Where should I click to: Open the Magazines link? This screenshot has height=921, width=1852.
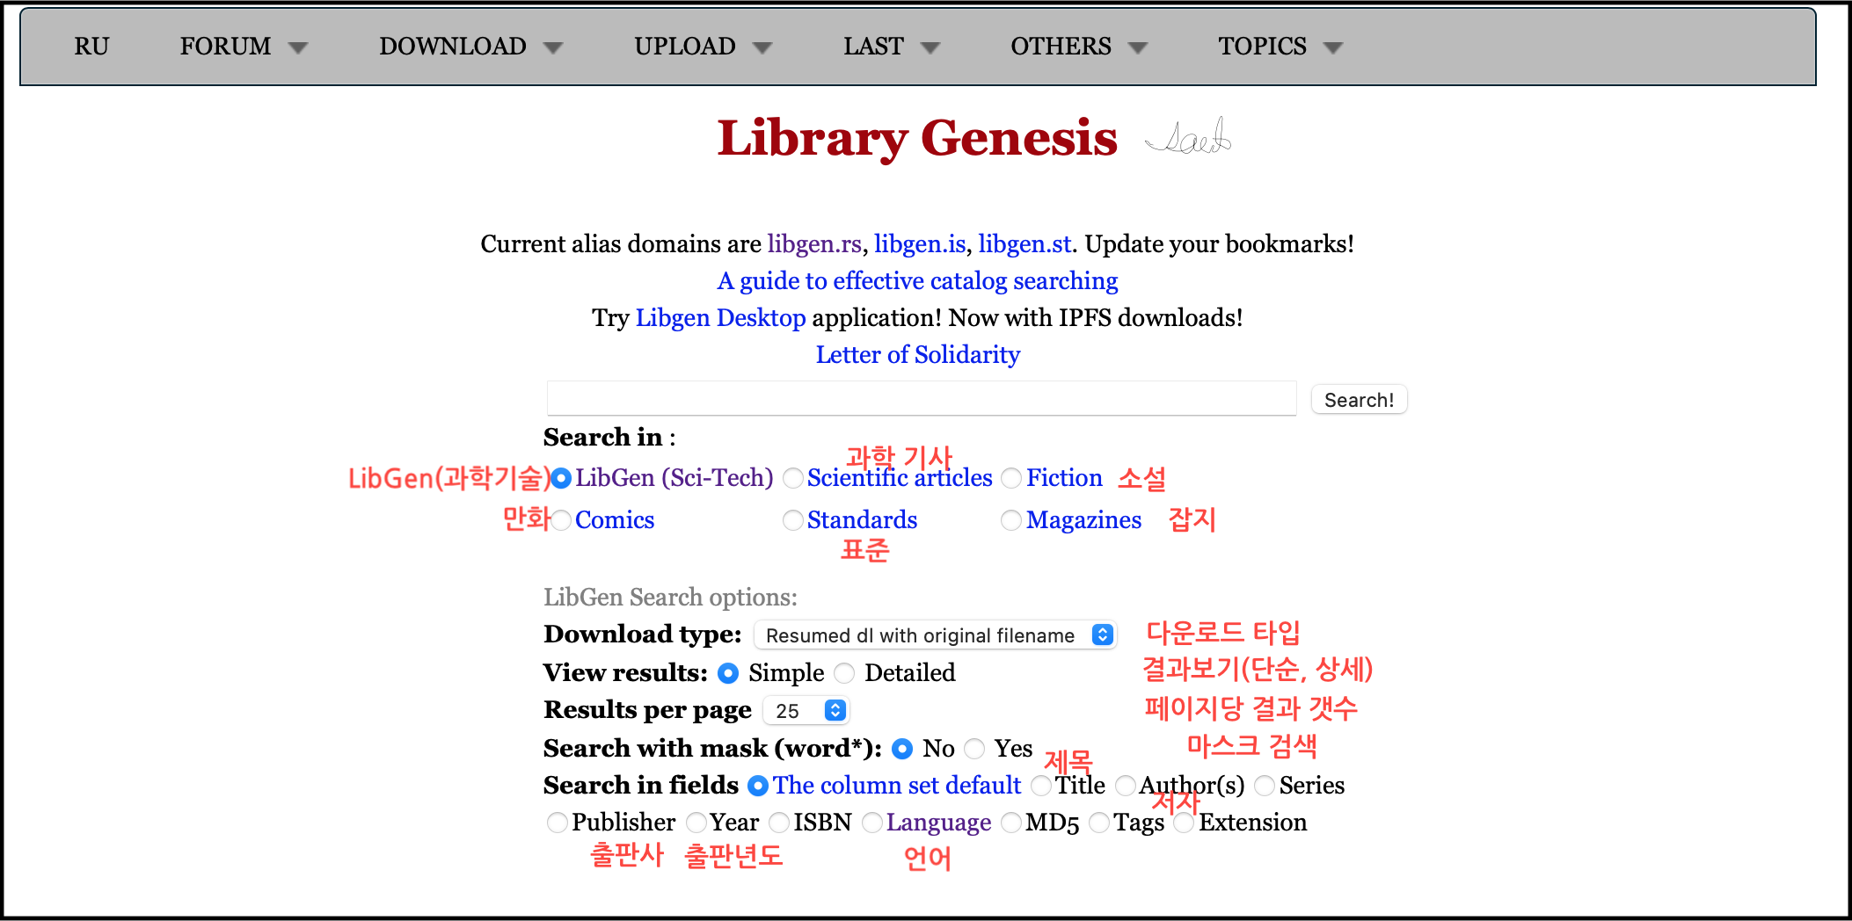tap(1083, 519)
